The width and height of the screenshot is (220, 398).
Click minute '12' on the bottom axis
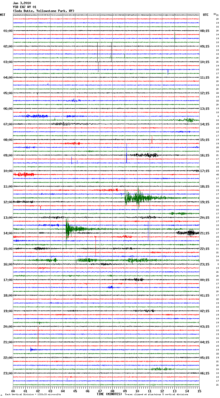coord(162,391)
